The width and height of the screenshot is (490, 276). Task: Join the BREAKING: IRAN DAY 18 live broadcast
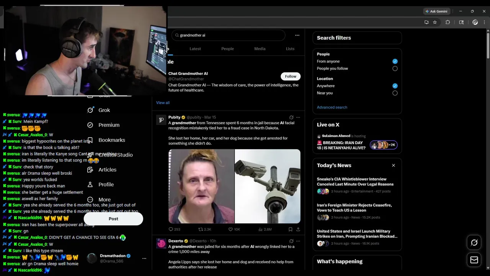[x=341, y=145]
